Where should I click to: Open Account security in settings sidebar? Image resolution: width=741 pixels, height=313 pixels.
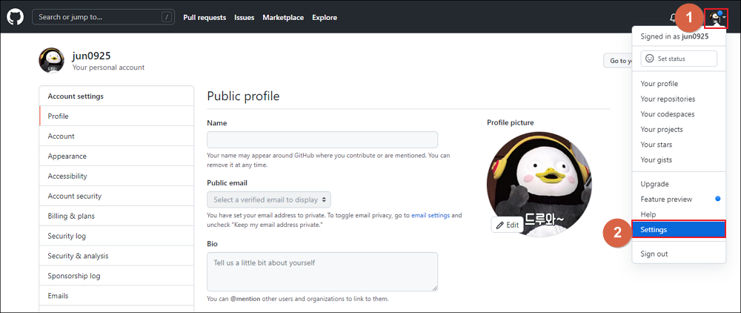(x=116, y=196)
